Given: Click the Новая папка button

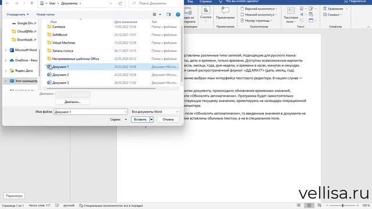Looking at the screenshot, I should pos(45,15).
